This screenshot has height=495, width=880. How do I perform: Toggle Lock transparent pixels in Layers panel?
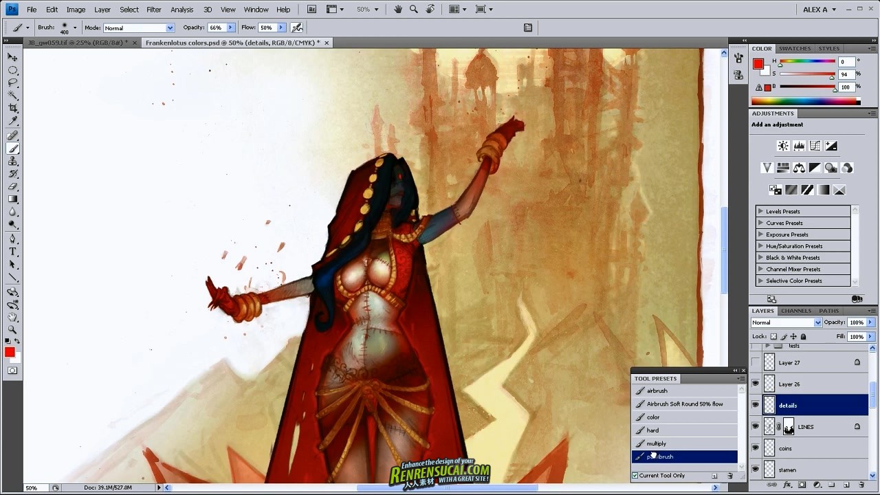[773, 337]
